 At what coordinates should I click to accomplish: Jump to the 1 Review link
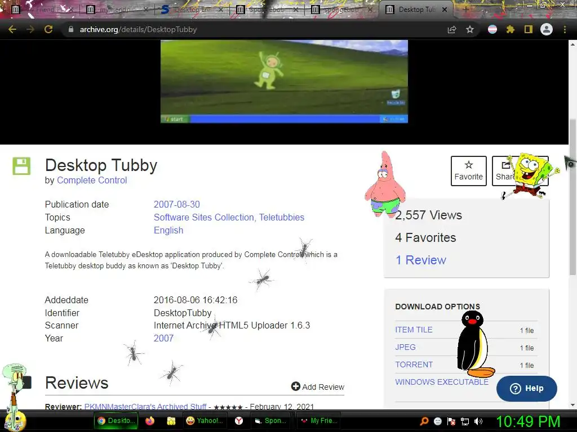pyautogui.click(x=420, y=260)
